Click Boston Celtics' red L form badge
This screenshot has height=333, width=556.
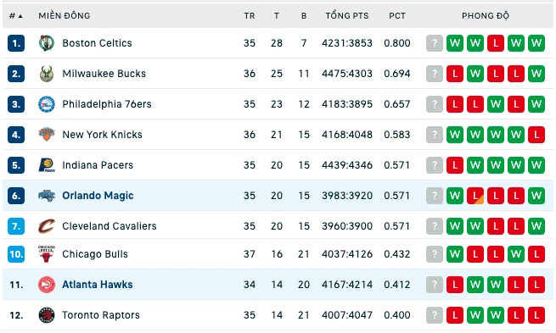[x=496, y=43]
